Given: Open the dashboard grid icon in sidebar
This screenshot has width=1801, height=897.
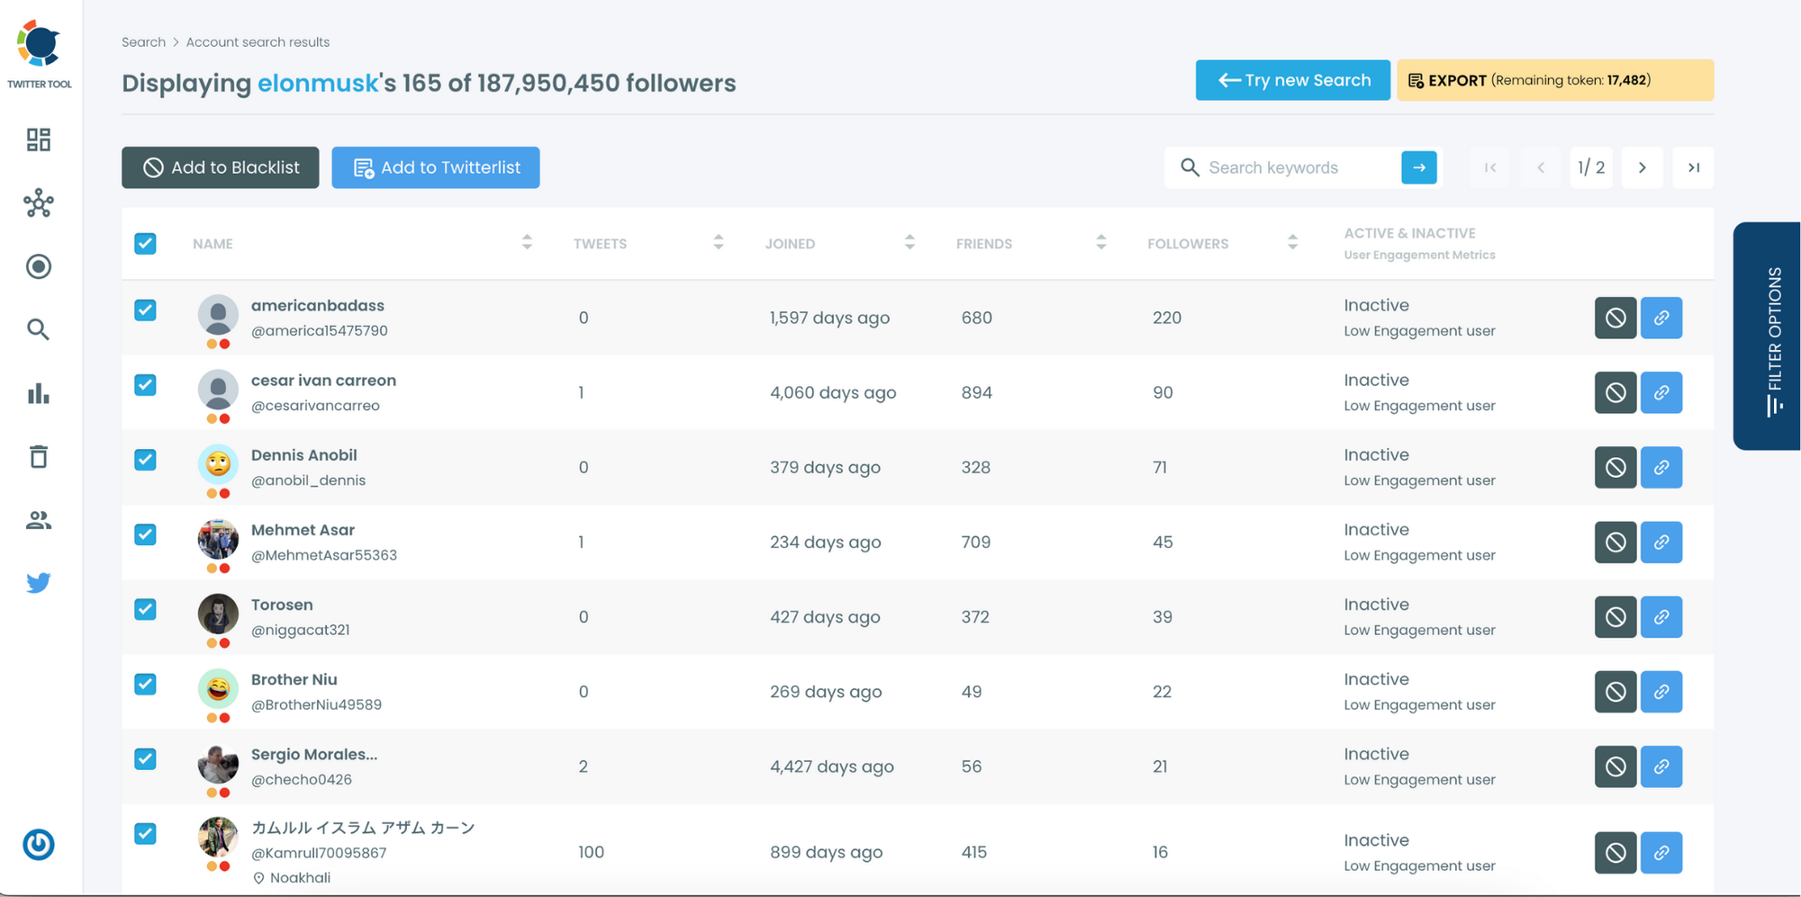Looking at the screenshot, I should (x=39, y=139).
